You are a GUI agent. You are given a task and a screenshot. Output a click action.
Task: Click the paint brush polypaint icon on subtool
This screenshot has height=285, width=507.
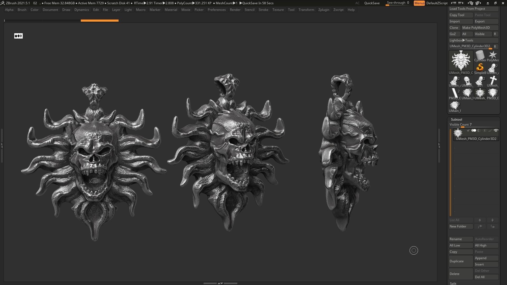(490, 131)
